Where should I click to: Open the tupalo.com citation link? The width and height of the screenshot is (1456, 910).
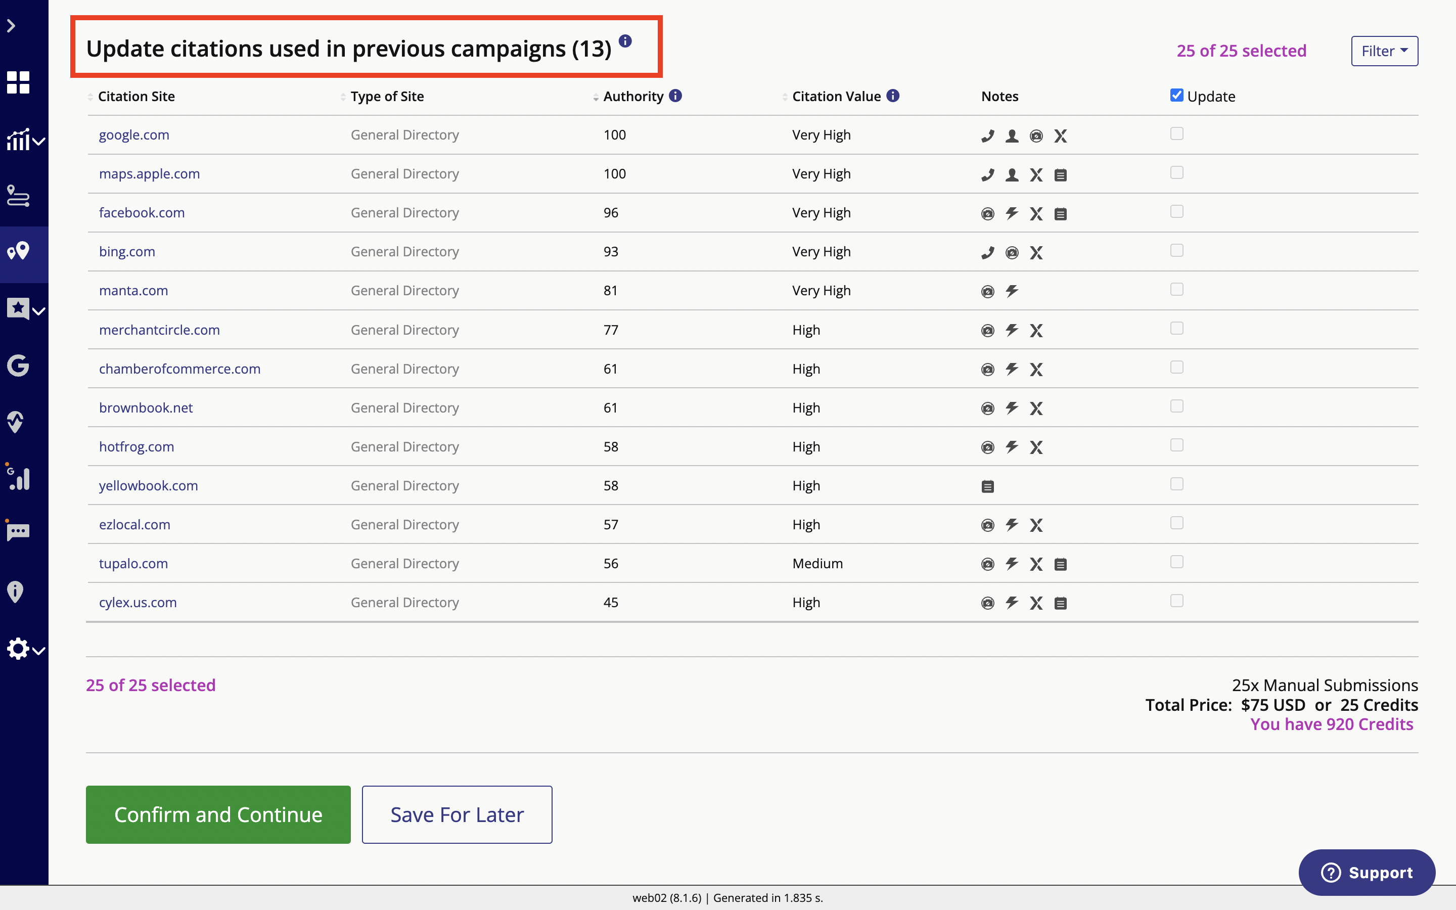[133, 563]
